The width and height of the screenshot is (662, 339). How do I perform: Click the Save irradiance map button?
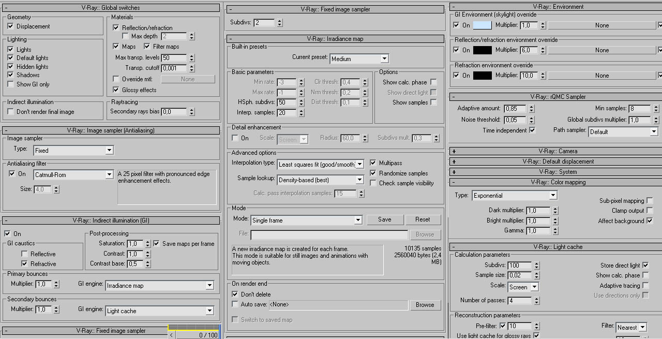tap(385, 219)
